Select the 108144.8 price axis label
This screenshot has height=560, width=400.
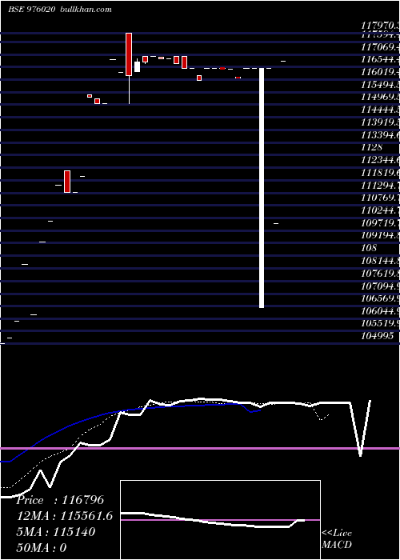(x=380, y=261)
